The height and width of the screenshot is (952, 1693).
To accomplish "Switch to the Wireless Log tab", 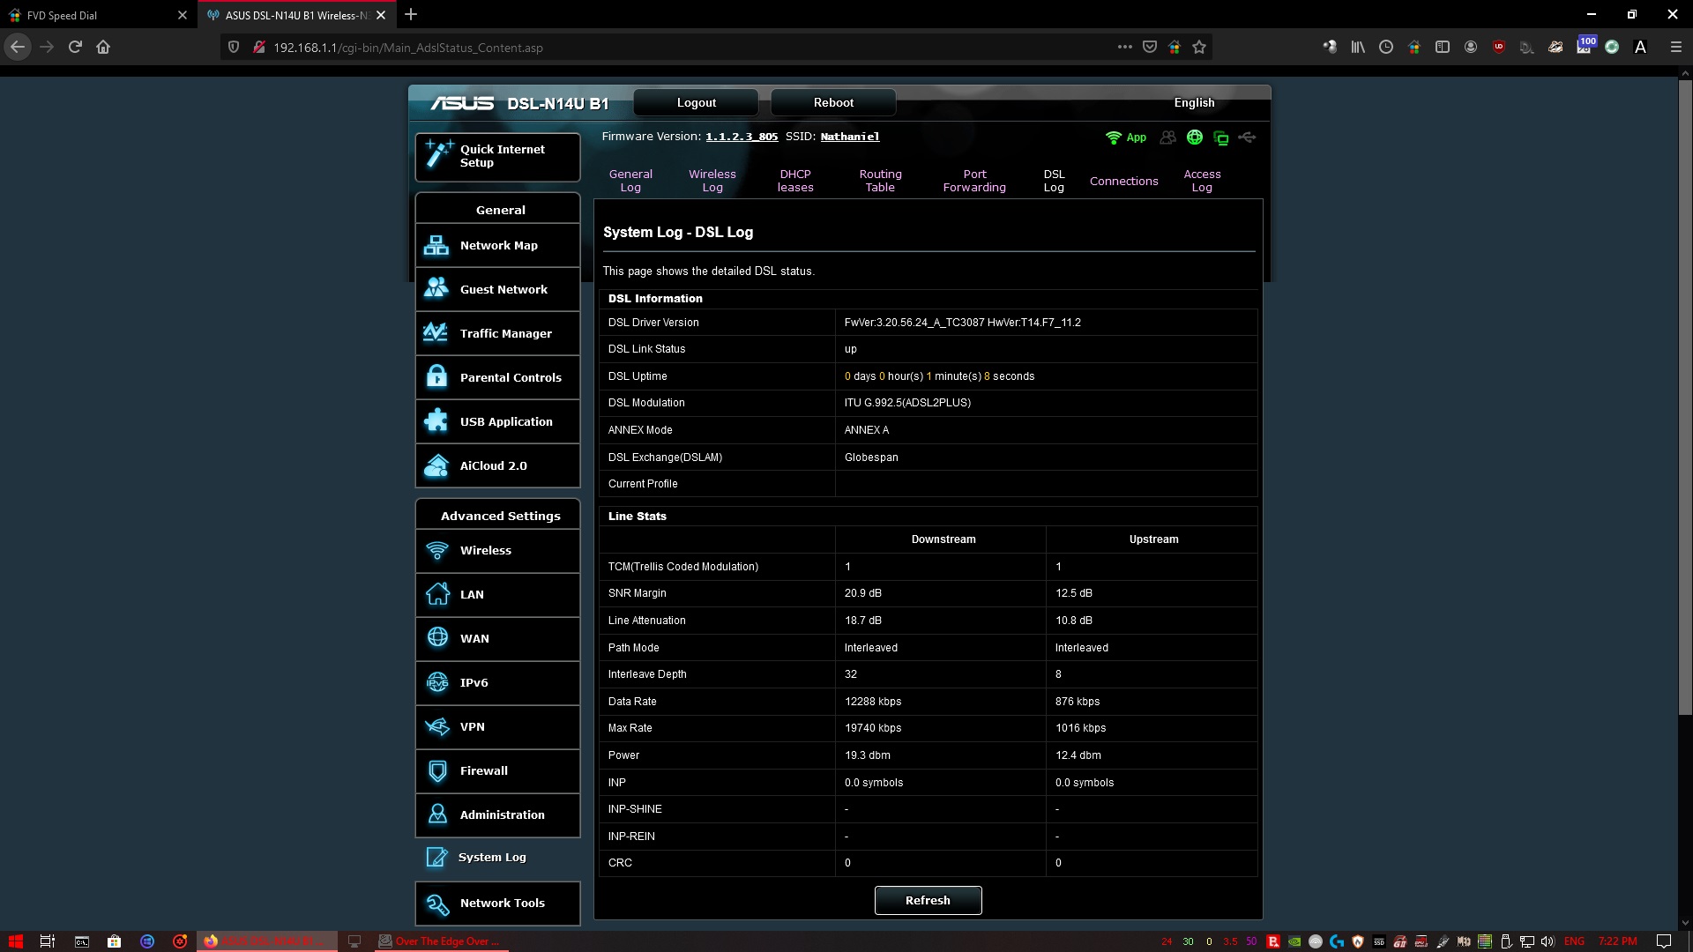I will (712, 181).
